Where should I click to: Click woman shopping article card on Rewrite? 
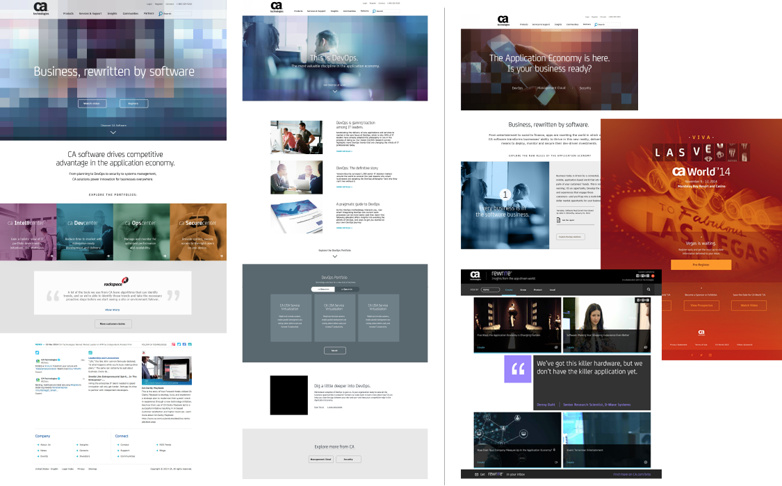pyautogui.click(x=606, y=325)
